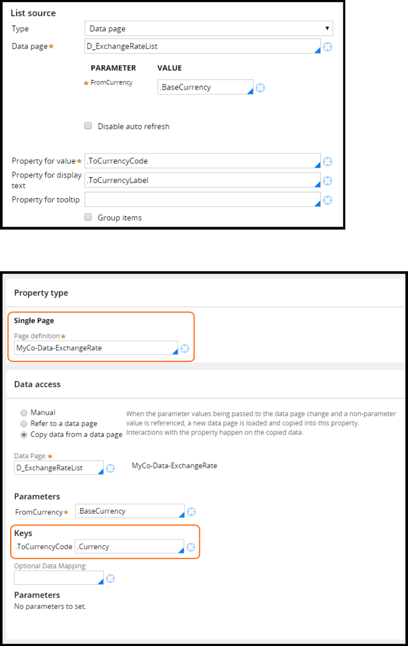Enable the Disable auto refresh checkbox
Image resolution: width=408 pixels, height=646 pixels.
88,126
